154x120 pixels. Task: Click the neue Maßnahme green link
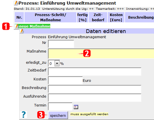pos(35,26)
